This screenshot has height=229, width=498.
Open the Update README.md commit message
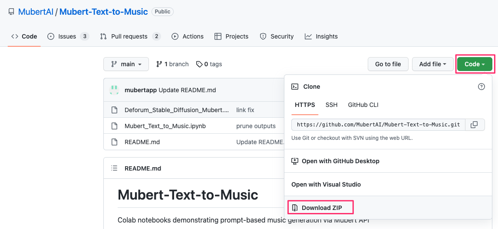point(187,90)
